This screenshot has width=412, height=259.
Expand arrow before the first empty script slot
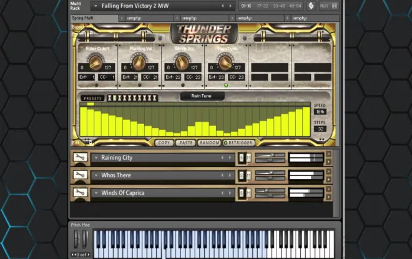(x=122, y=18)
